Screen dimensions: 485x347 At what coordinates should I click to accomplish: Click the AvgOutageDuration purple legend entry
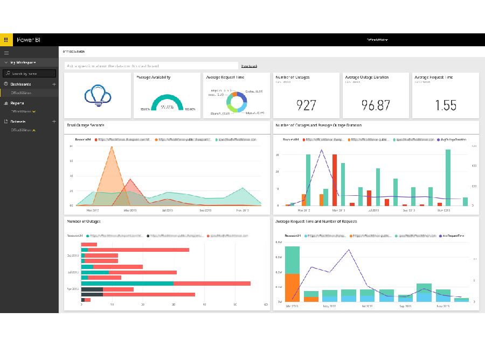click(452, 139)
